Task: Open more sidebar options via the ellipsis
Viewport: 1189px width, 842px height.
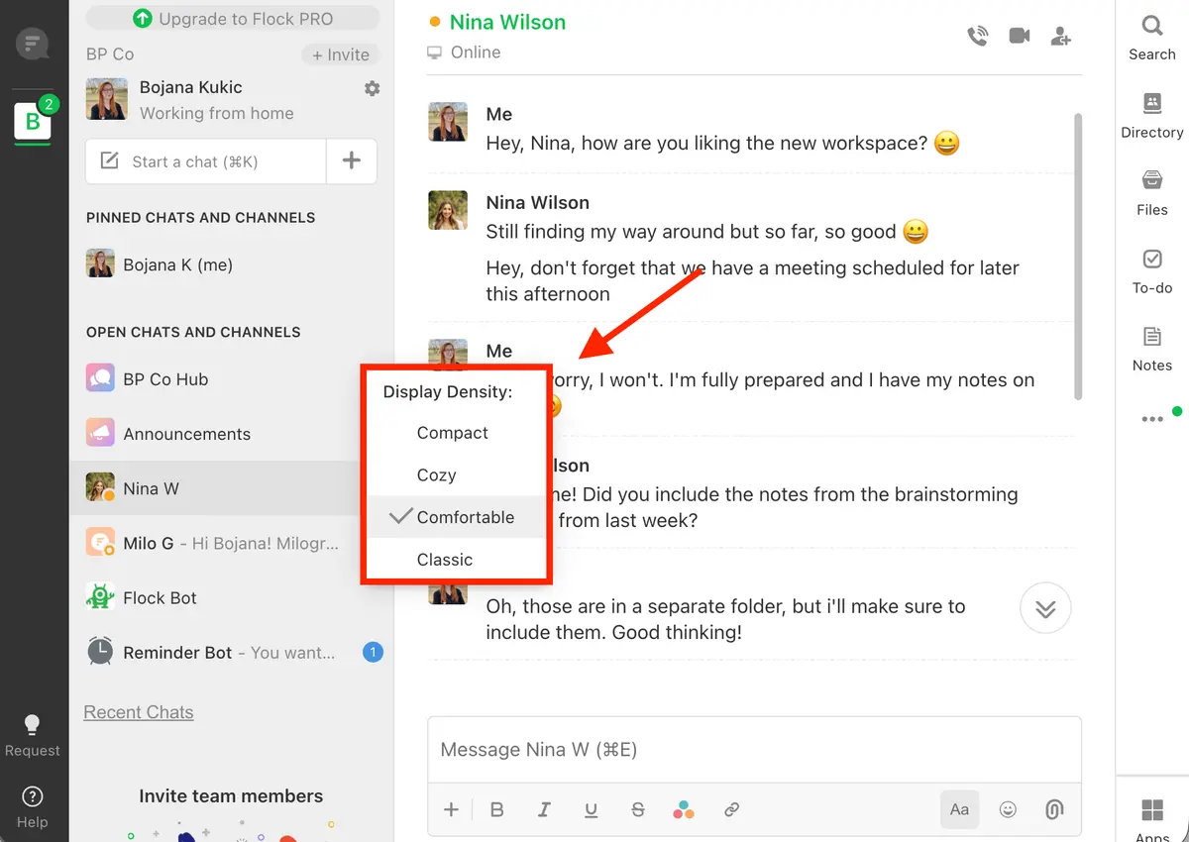Action: (1152, 418)
